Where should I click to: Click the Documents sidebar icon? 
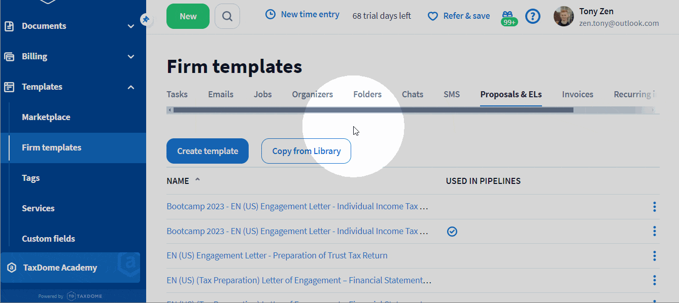9,26
